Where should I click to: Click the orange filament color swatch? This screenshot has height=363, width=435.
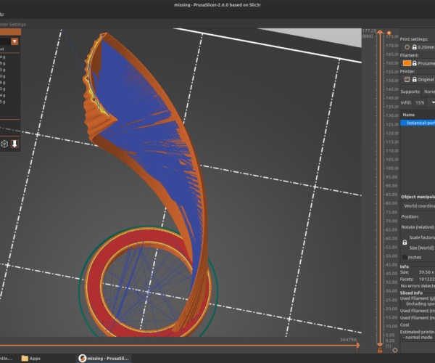pyautogui.click(x=407, y=63)
